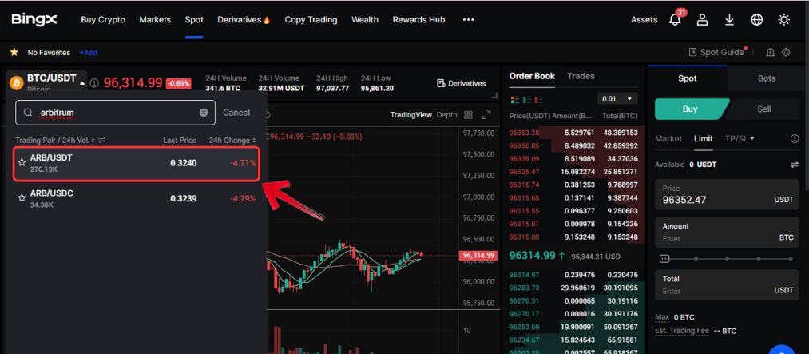Click the Price input field
Viewport: 809px width, 354px height.
coord(727,194)
